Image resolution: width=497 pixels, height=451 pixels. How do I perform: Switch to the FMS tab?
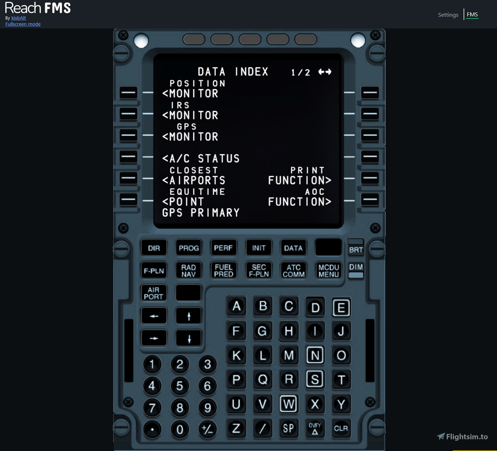472,15
